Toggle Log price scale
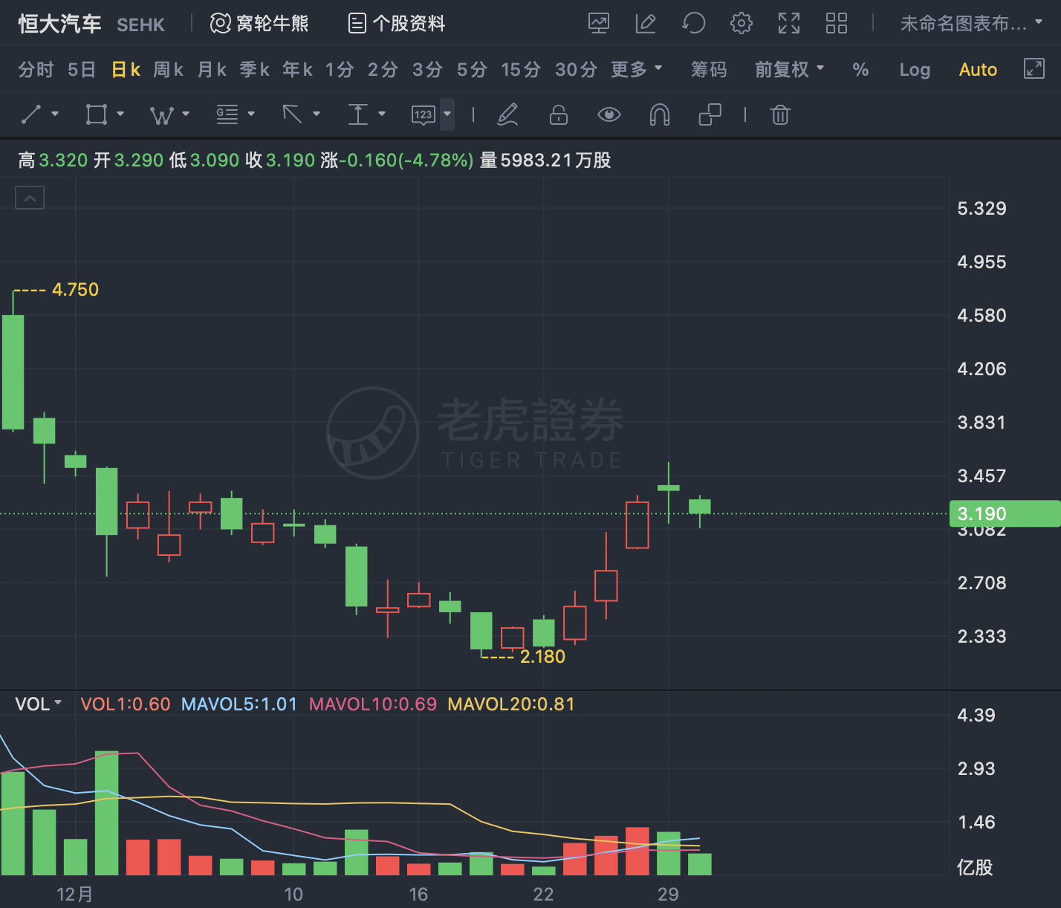The height and width of the screenshot is (908, 1061). coord(915,70)
